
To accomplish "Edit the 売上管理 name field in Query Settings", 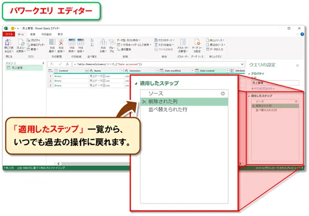I will [x=275, y=83].
